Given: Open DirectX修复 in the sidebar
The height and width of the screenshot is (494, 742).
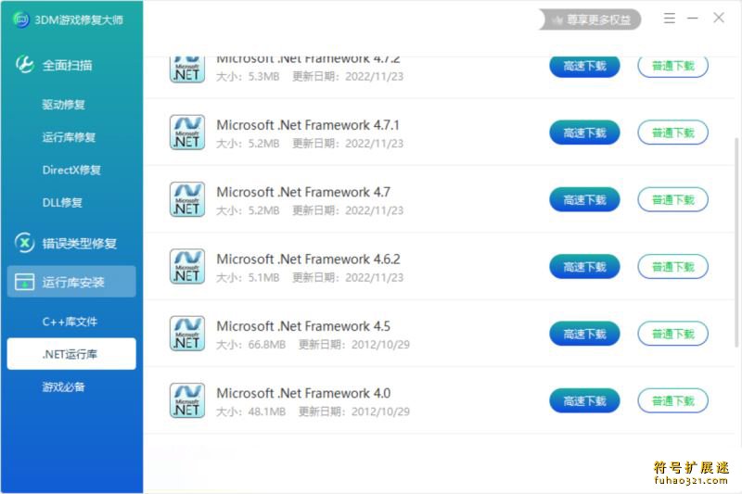Looking at the screenshot, I should (72, 170).
